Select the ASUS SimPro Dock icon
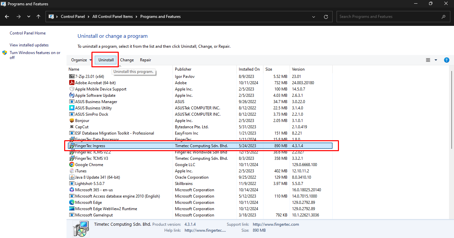454x238 pixels. tap(72, 114)
